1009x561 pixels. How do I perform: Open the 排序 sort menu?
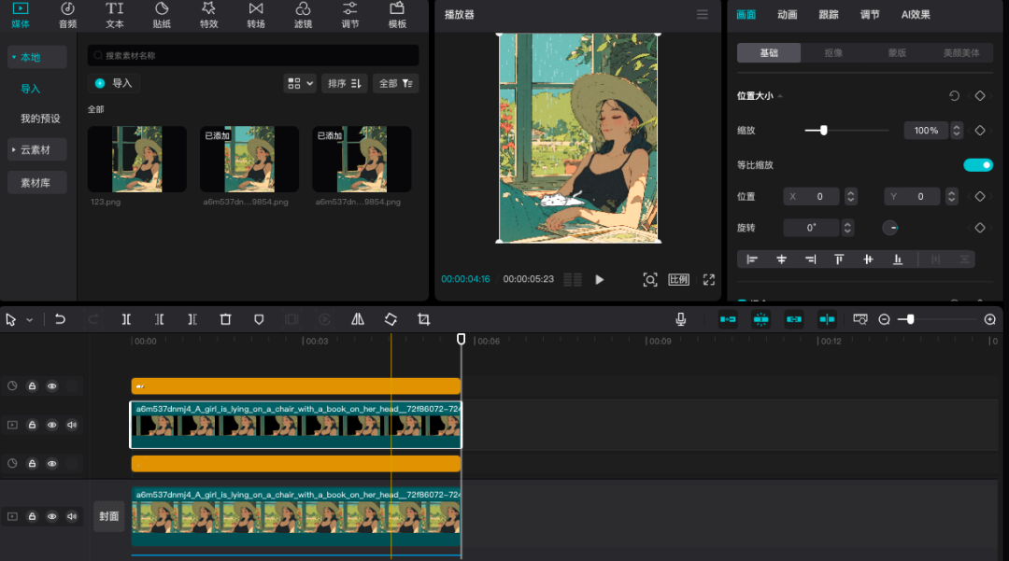point(344,83)
